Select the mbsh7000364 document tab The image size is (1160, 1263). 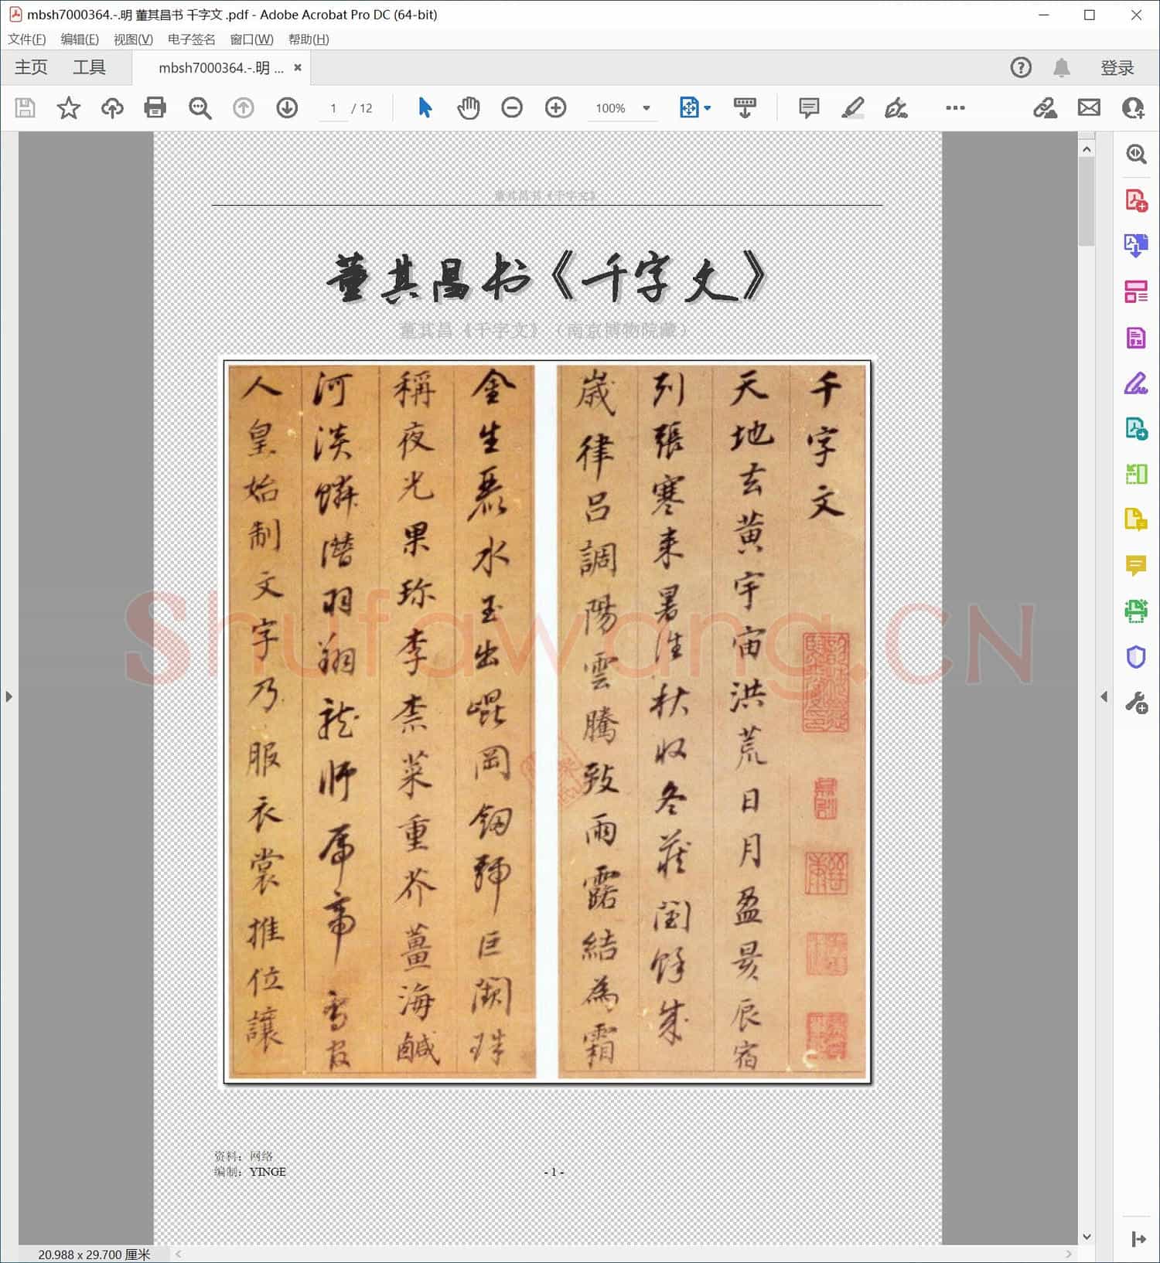coord(220,68)
